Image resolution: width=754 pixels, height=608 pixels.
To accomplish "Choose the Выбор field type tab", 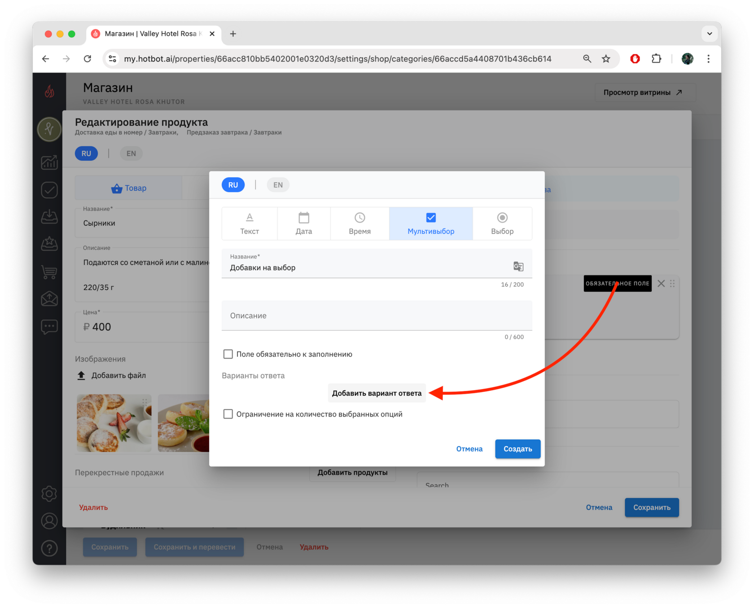I will coord(502,223).
